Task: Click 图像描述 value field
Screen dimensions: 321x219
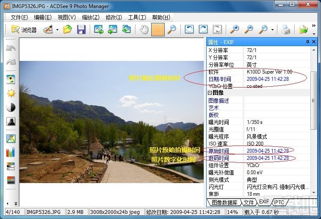Action: (x=277, y=101)
